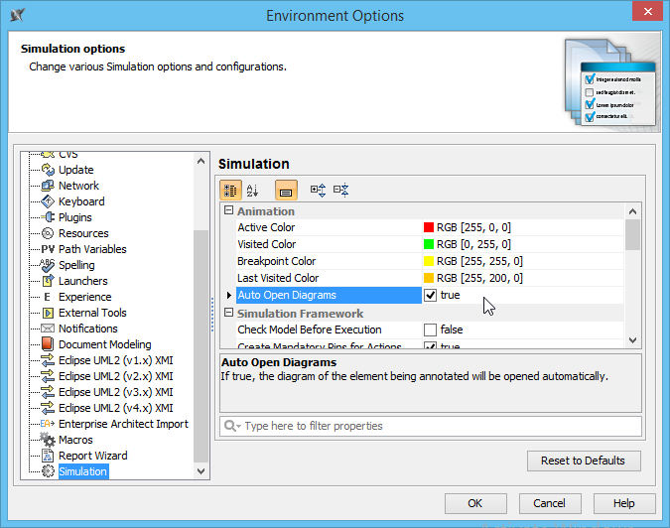The width and height of the screenshot is (670, 528).
Task: Click the Report Wizard document icon
Action: [48, 456]
